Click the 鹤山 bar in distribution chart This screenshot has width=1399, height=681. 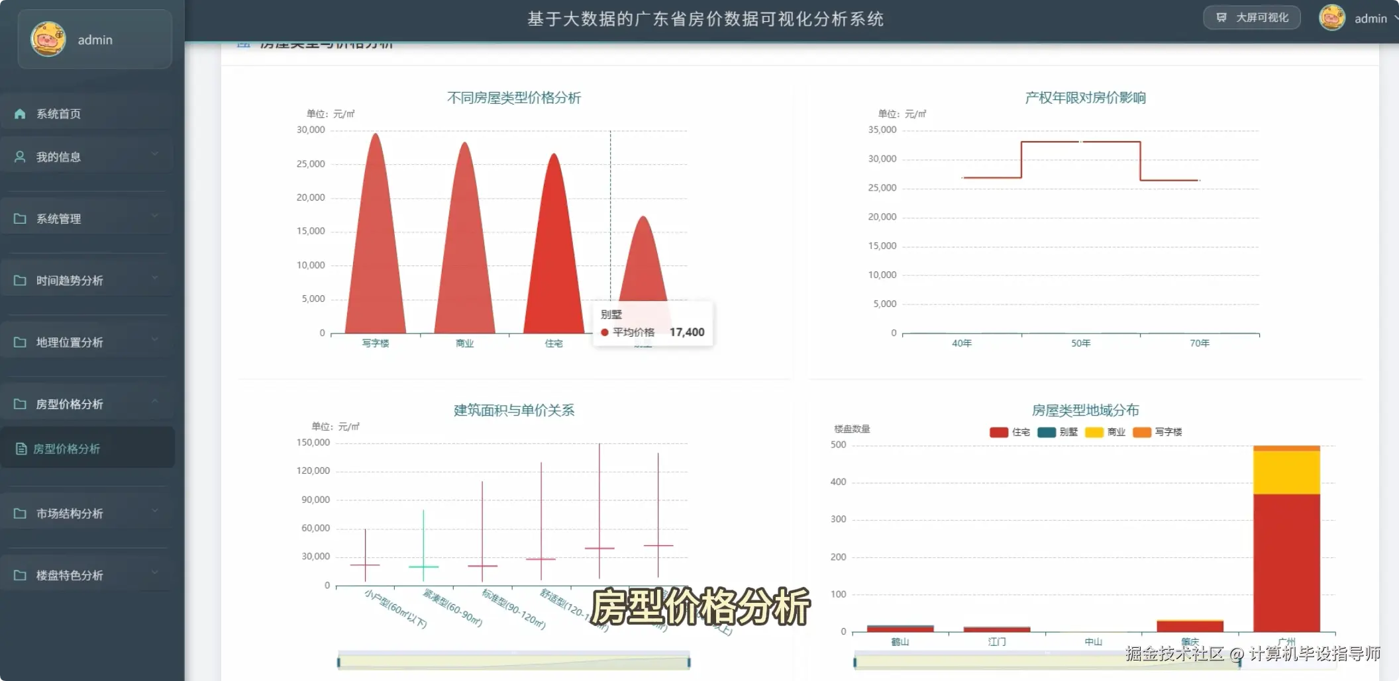tap(900, 629)
